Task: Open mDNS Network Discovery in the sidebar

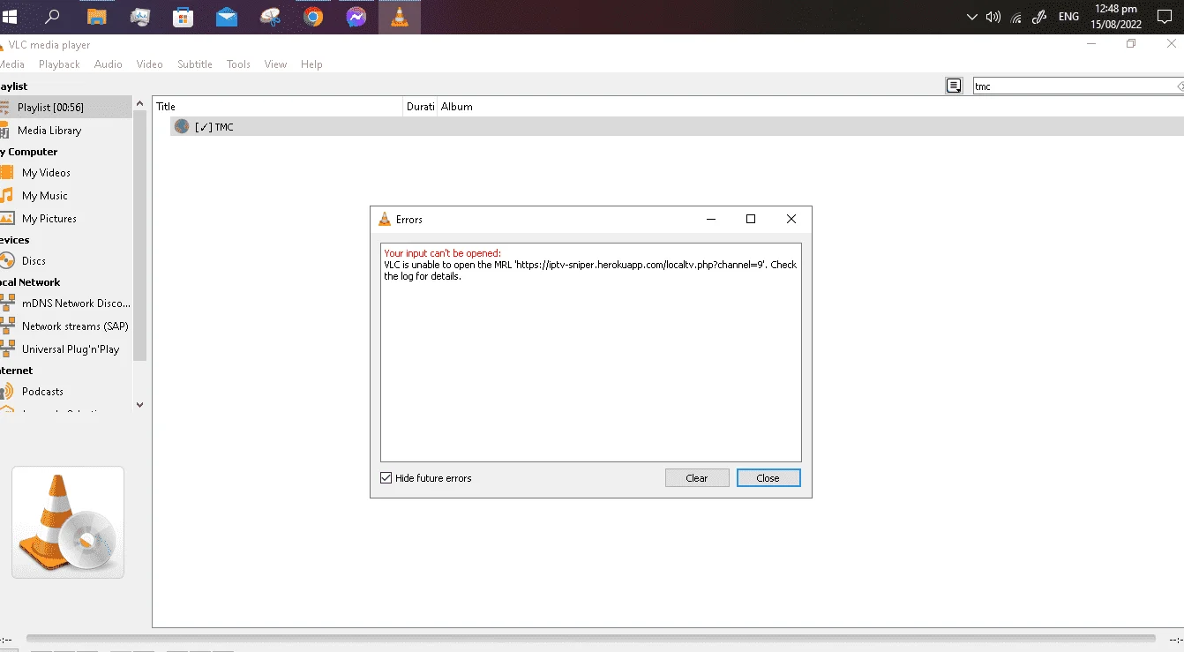Action: 66,304
